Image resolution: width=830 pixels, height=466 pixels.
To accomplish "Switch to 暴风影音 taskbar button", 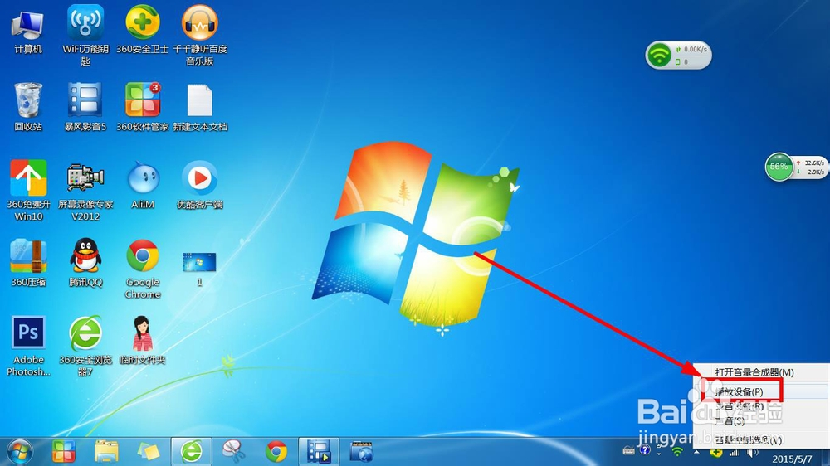I will tap(319, 452).
